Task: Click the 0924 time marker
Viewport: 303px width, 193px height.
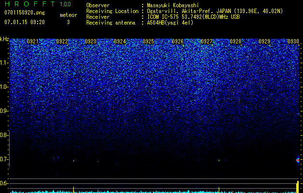Action: tap(120, 41)
